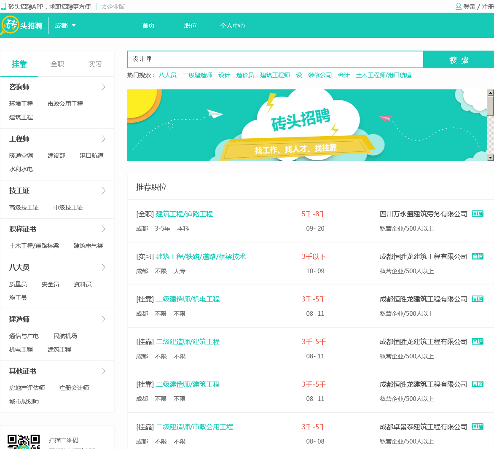Expand the 建造师 category arrow
This screenshot has height=449, width=494.
(x=104, y=319)
